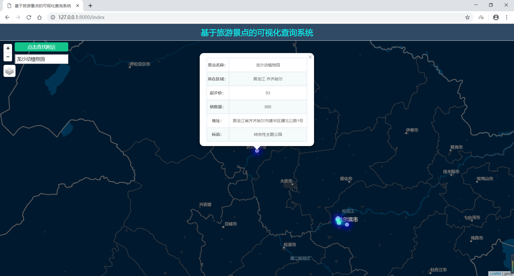
Task: Click the 所在区域 label in popup
Action: point(217,79)
